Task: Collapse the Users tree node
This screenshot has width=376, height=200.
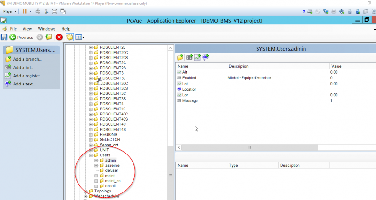Action: coord(91,155)
